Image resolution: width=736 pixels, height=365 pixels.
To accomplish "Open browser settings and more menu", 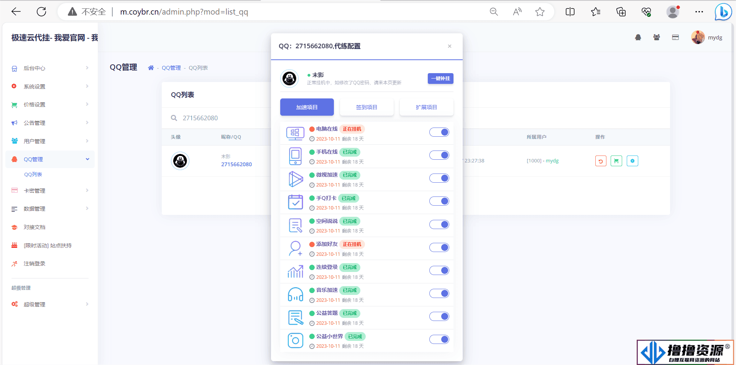I will (699, 12).
